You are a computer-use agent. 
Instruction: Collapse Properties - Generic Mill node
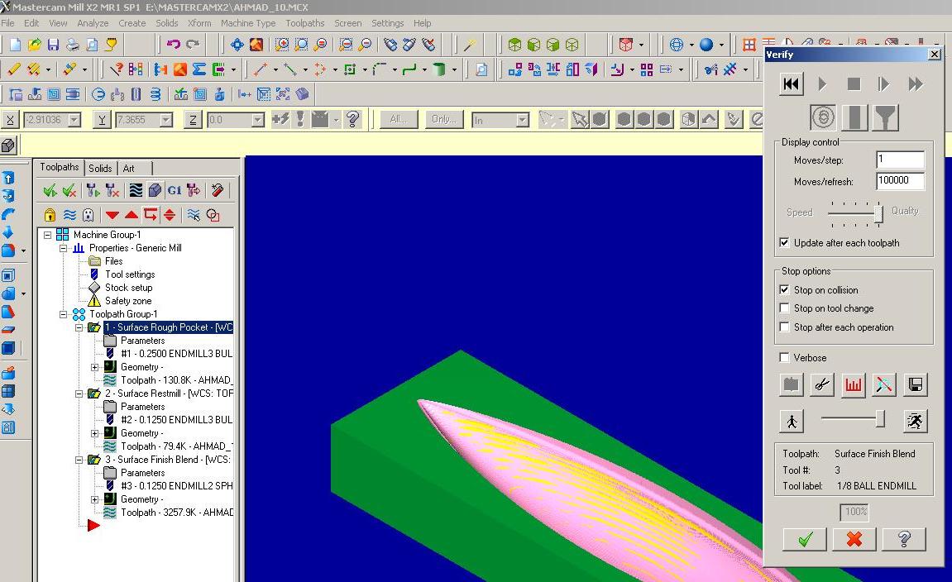point(63,248)
